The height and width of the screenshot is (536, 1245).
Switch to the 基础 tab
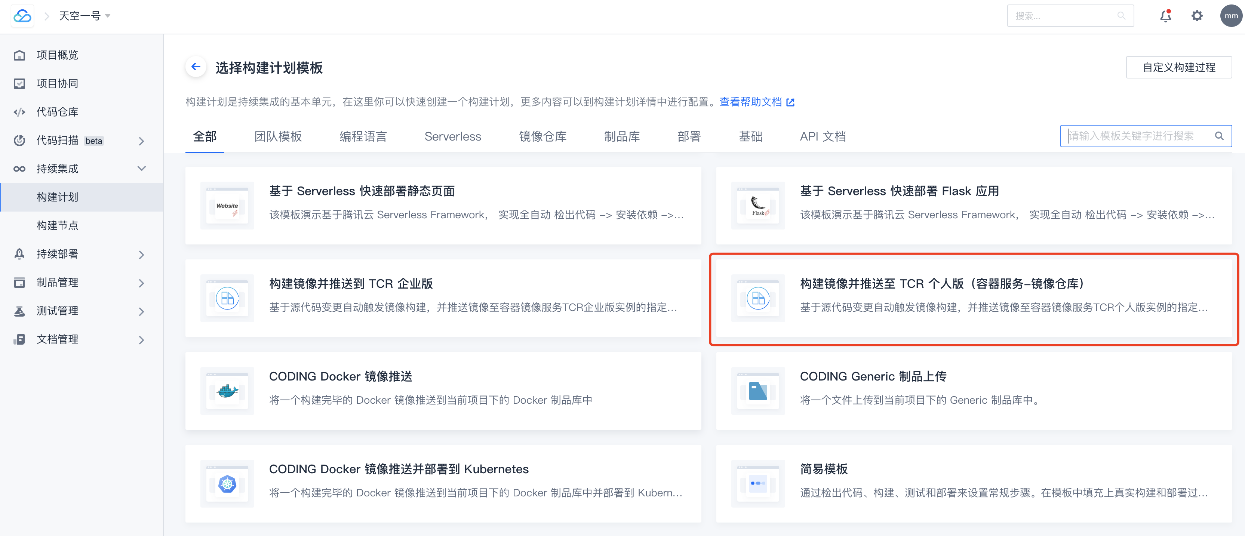pos(750,137)
